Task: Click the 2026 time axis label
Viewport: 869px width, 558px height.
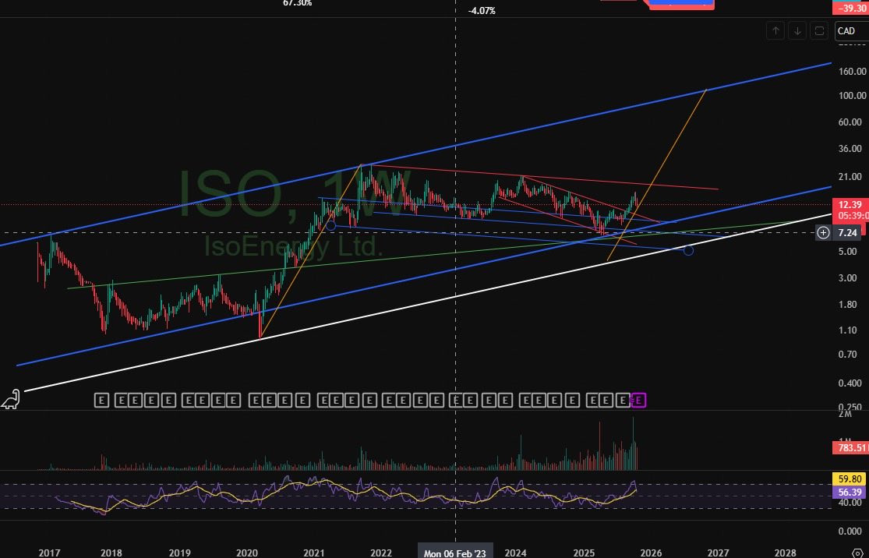Action: point(652,553)
